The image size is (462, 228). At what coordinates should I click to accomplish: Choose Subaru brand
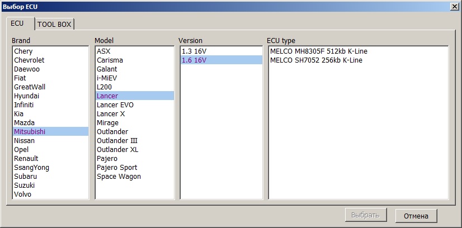click(50, 176)
